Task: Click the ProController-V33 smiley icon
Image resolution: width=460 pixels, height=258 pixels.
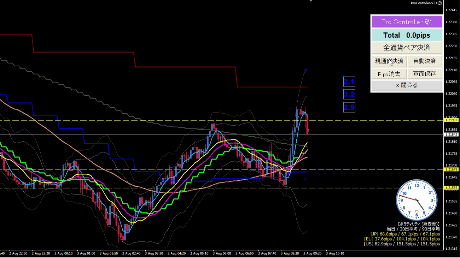Action: pyautogui.click(x=440, y=3)
